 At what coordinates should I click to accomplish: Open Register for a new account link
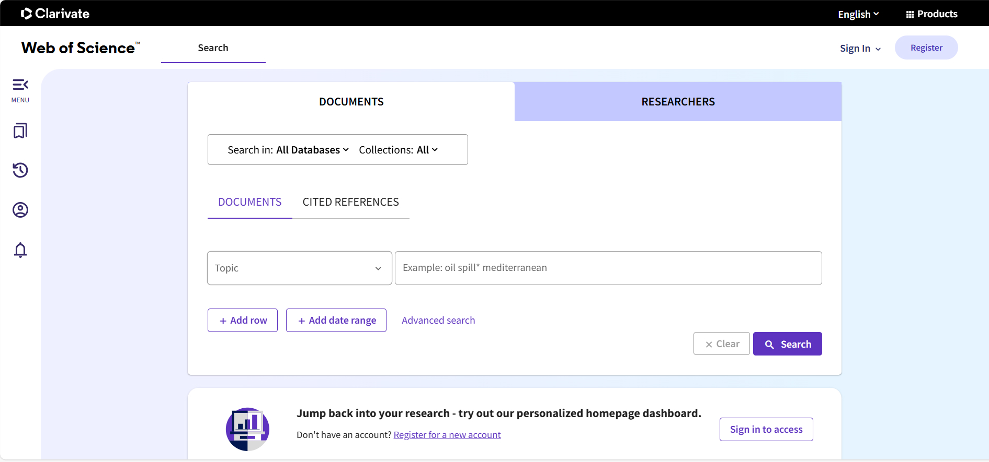click(x=447, y=435)
